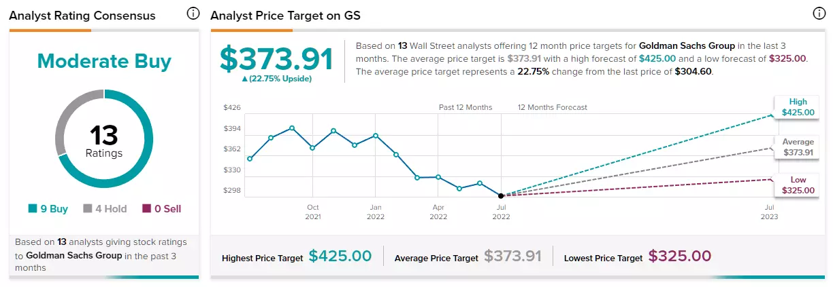Click info icon beside Analyst Price Target
The width and height of the screenshot is (833, 287).
(819, 14)
